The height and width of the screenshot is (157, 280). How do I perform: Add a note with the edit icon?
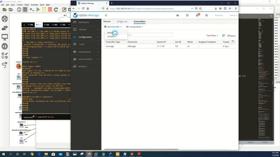click(x=64, y=10)
